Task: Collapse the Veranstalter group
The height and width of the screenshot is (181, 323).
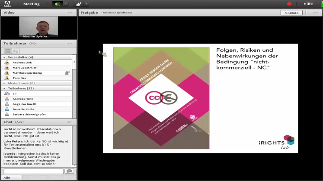Action: (x=4, y=57)
